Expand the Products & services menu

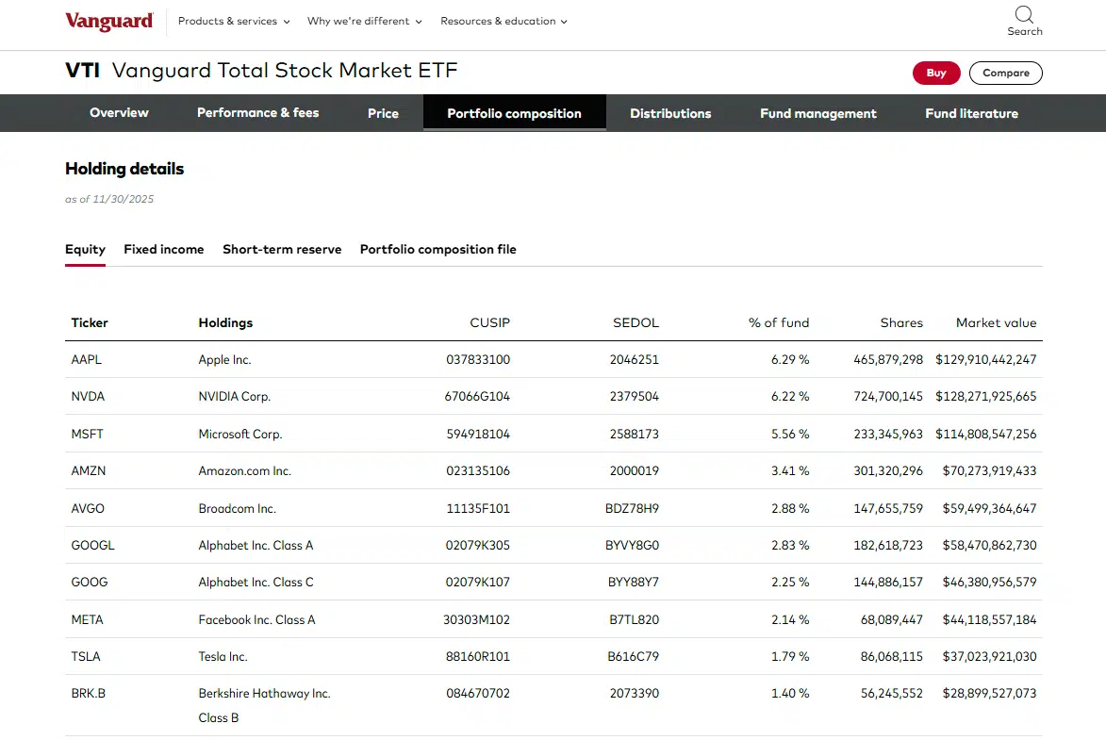point(234,21)
